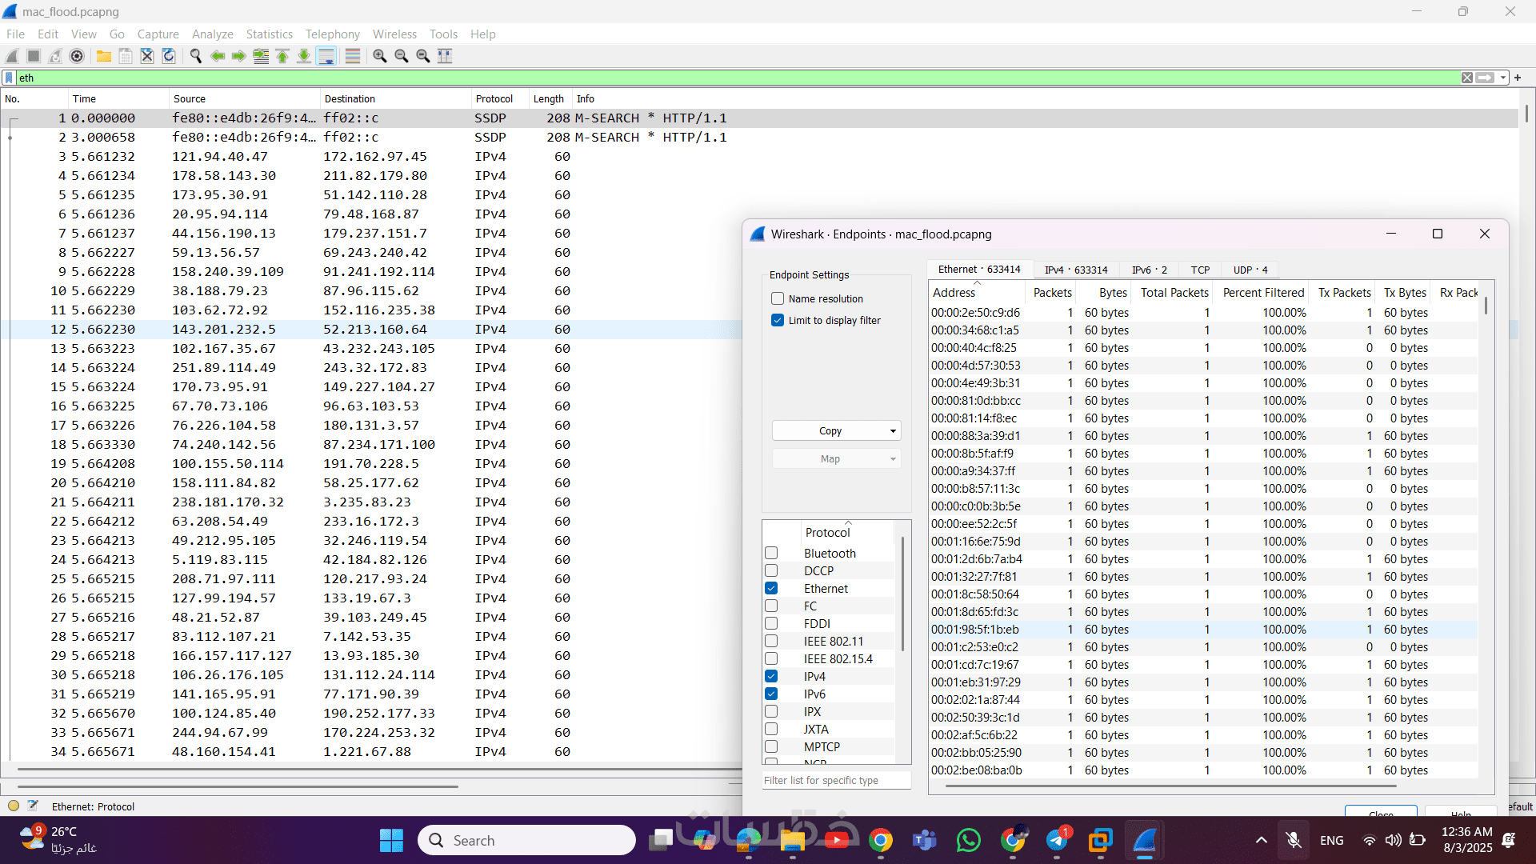Viewport: 1536px width, 864px height.
Task: Click the display filter bookmark icon
Action: (x=9, y=78)
